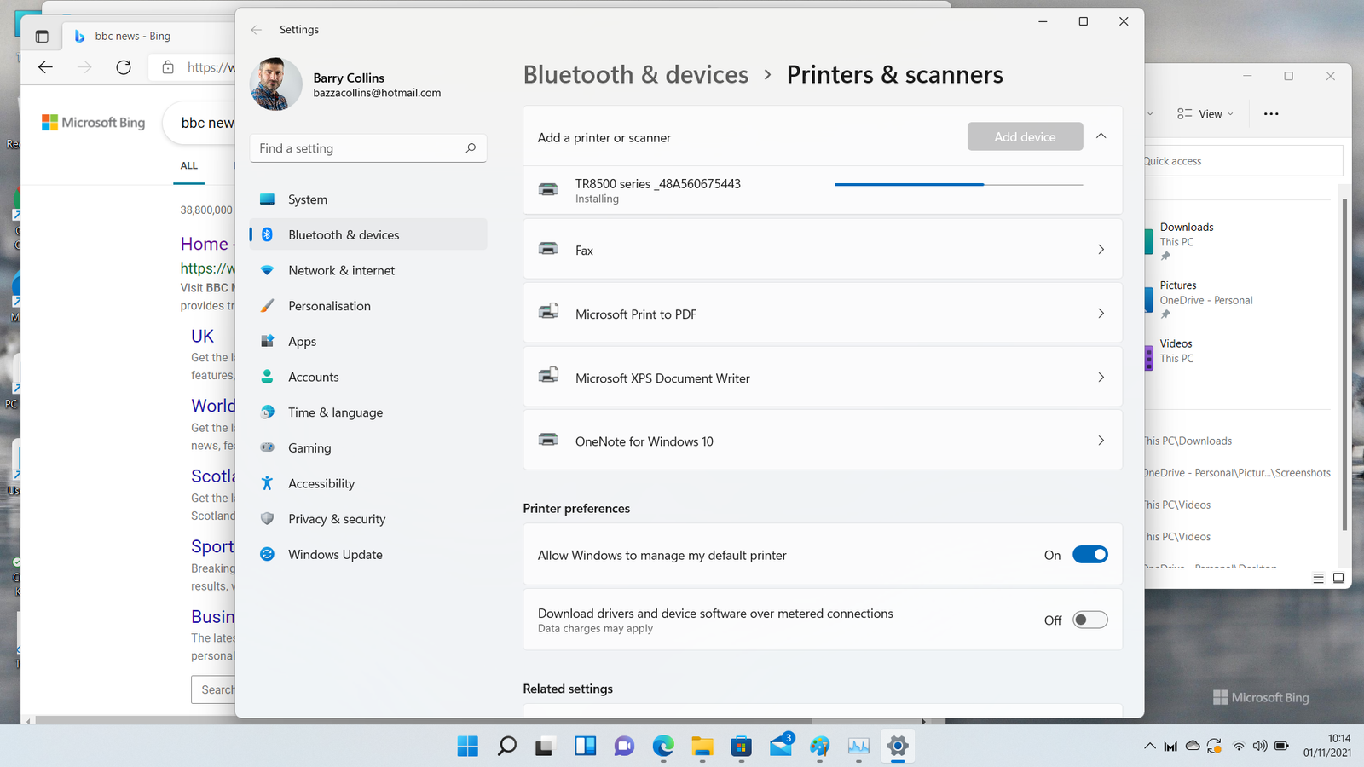Open Microsoft Store from the taskbar
This screenshot has width=1364, height=767.
(x=741, y=746)
